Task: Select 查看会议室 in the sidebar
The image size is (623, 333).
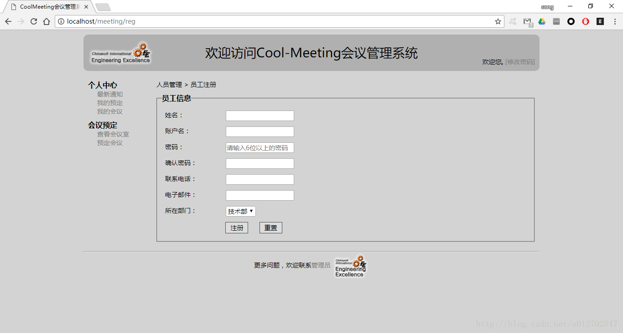Action: point(113,135)
